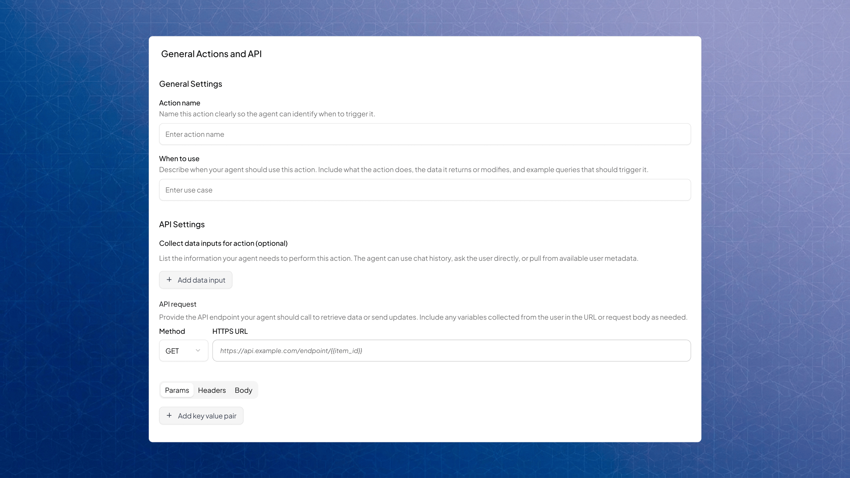850x478 pixels.
Task: Click the Add key value pair button
Action: coord(201,416)
